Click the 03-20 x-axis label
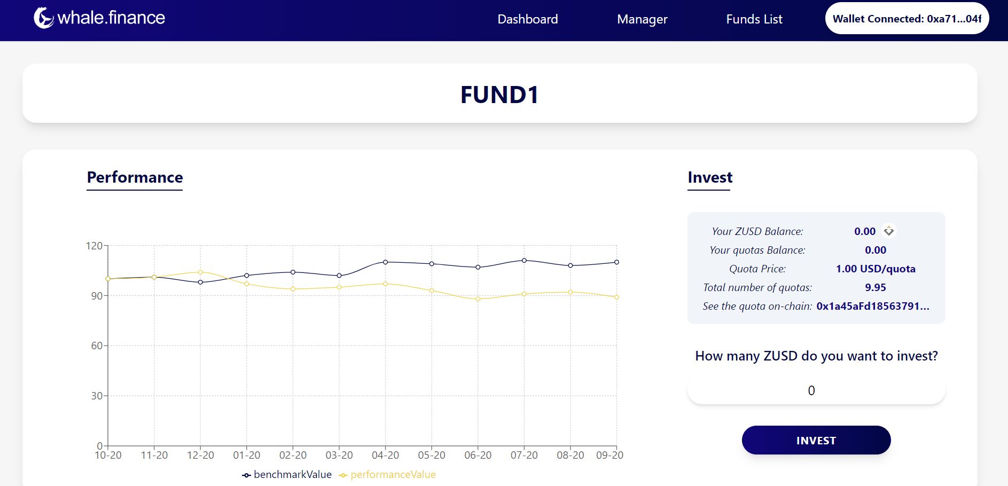 (339, 455)
